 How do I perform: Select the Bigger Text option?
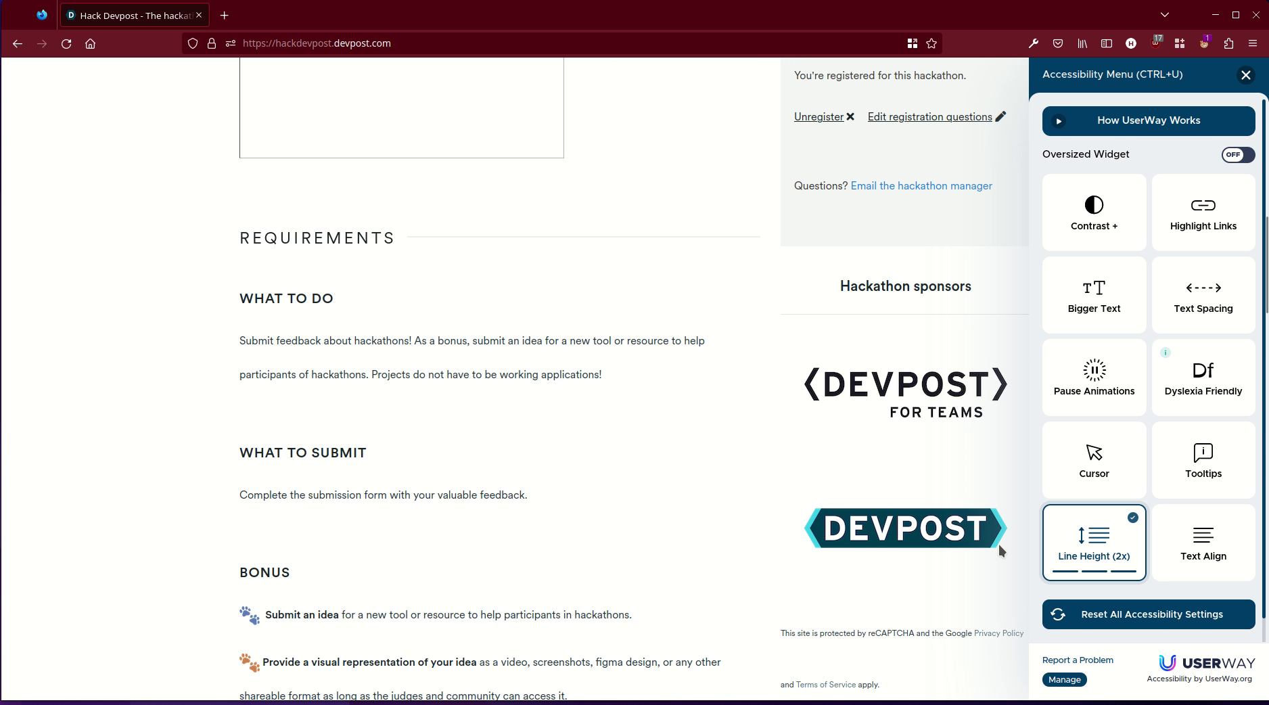coord(1093,295)
